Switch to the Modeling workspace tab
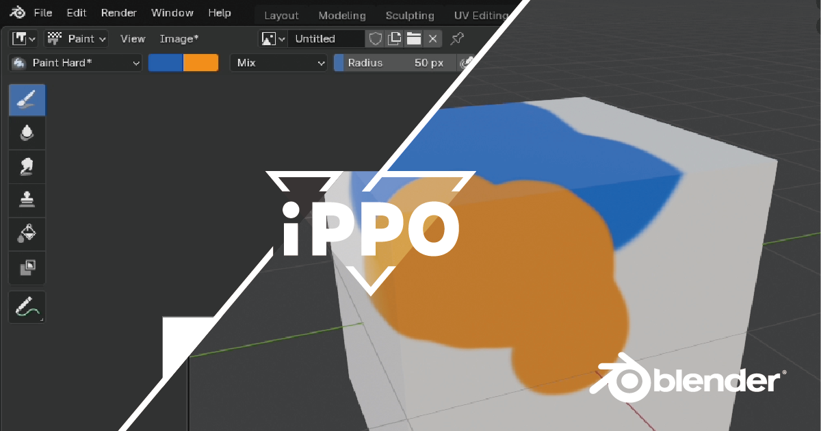 pyautogui.click(x=342, y=15)
